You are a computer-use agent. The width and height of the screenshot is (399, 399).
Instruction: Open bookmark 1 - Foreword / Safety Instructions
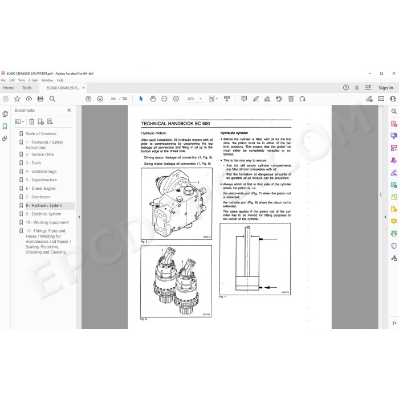(x=44, y=145)
